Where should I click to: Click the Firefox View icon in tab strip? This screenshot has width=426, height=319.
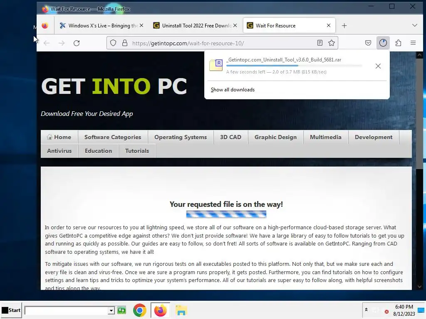(45, 25)
